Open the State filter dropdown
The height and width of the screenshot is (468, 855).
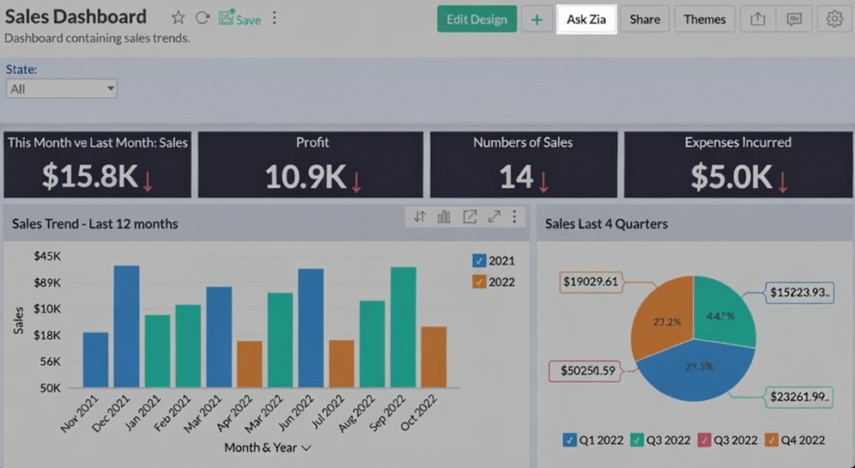[x=62, y=88]
